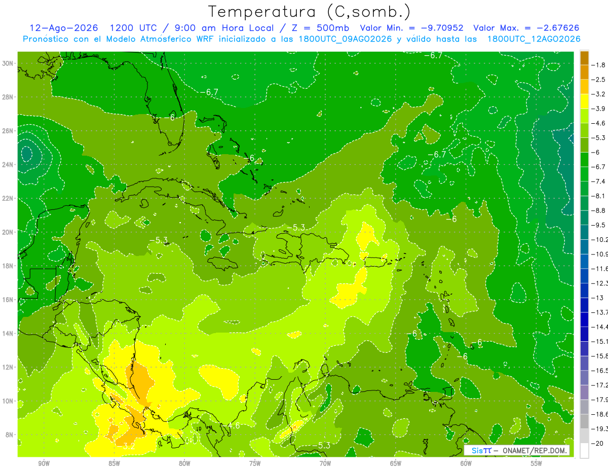608x470 pixels.
Task: Click the 16N latitude axis label
Action: pyautogui.click(x=8, y=300)
